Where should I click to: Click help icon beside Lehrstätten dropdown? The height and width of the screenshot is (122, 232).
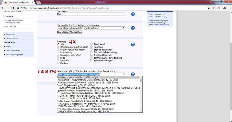tap(133, 74)
